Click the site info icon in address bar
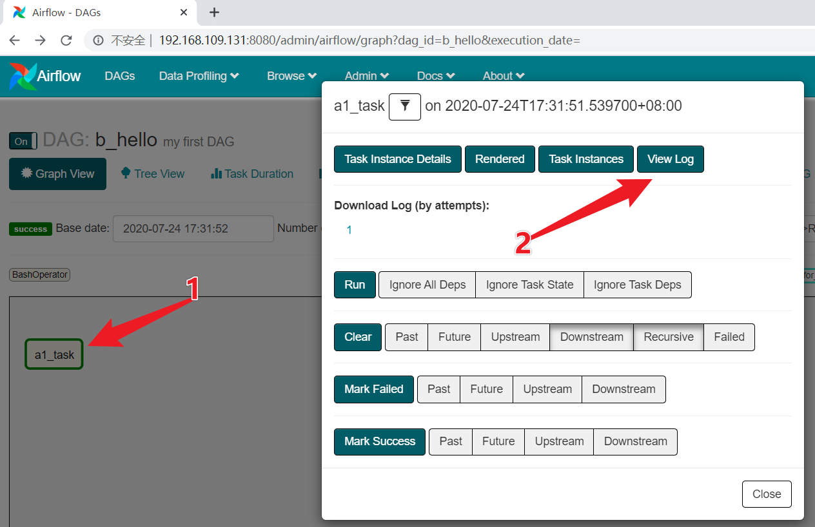Viewport: 815px width, 527px height. point(97,40)
